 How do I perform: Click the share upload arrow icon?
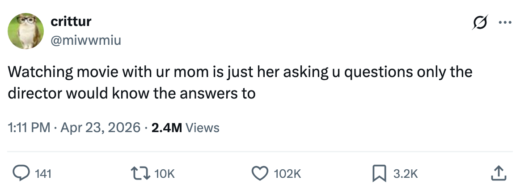(499, 173)
